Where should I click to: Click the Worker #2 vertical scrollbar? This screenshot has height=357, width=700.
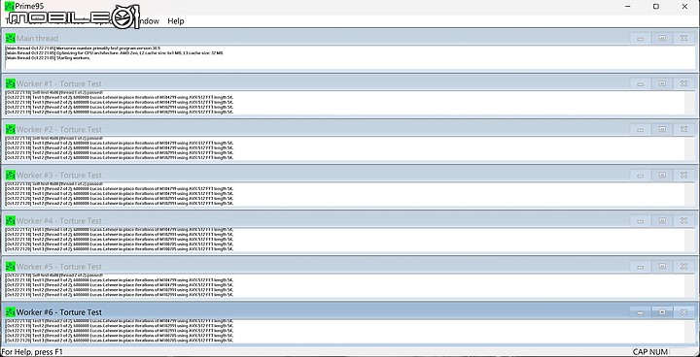(689, 148)
